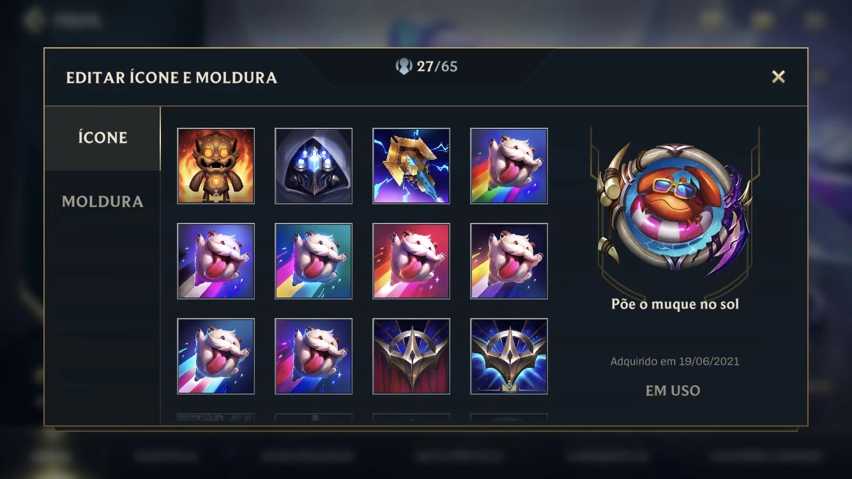
Task: Choose the third-row second poro on magenta
Action: (314, 356)
